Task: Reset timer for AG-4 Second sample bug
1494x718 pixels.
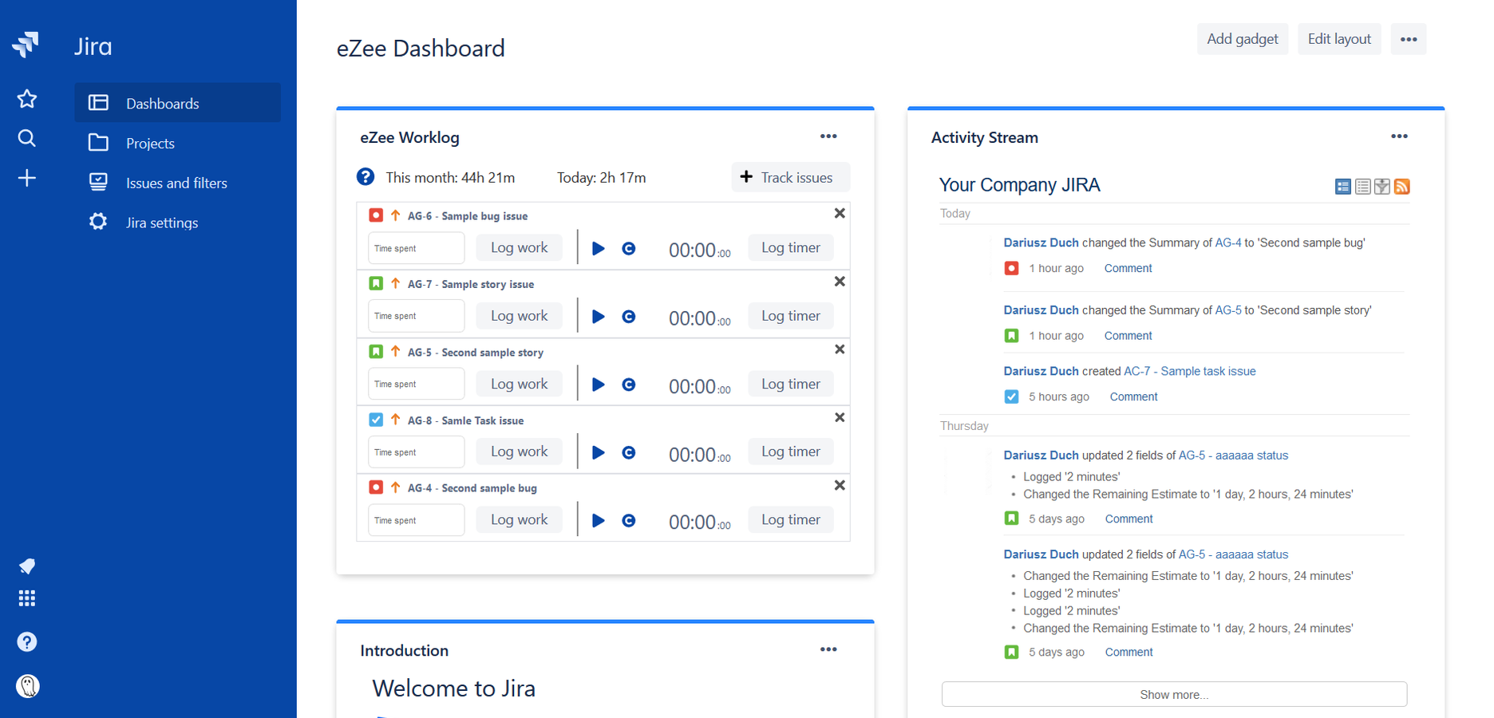Action: [629, 521]
